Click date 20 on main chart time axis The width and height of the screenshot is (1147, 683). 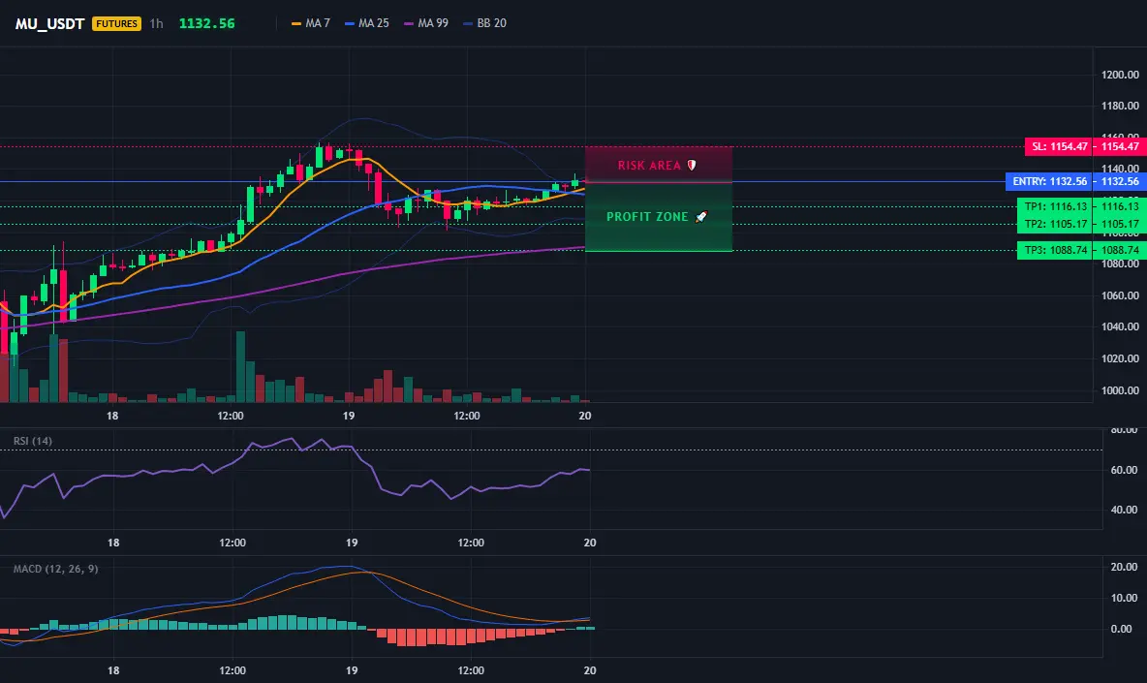tap(585, 416)
